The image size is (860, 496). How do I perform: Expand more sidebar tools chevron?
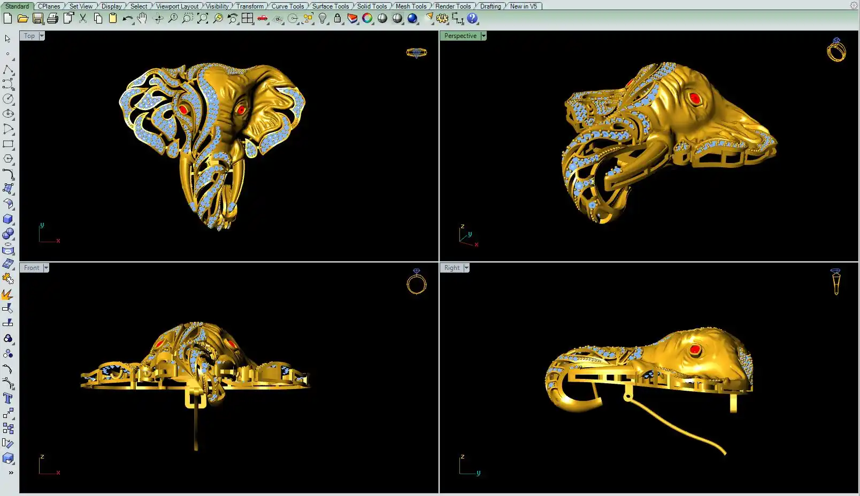11,472
